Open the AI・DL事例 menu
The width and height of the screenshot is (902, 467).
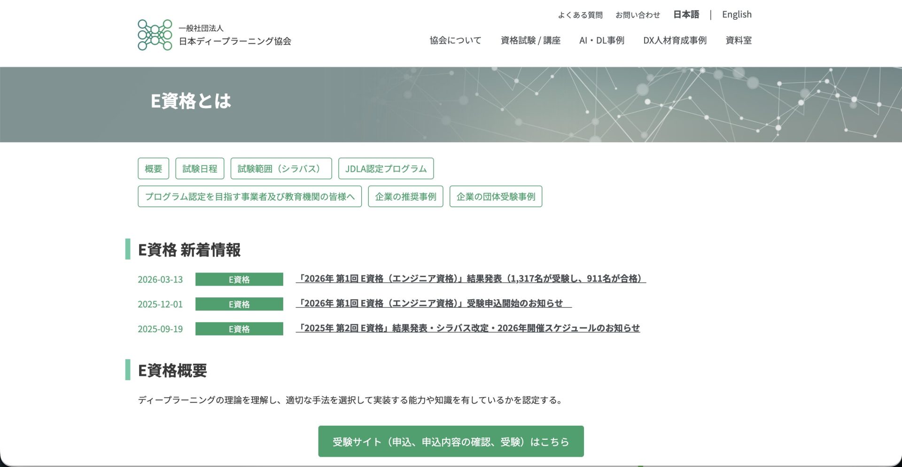[x=602, y=40]
